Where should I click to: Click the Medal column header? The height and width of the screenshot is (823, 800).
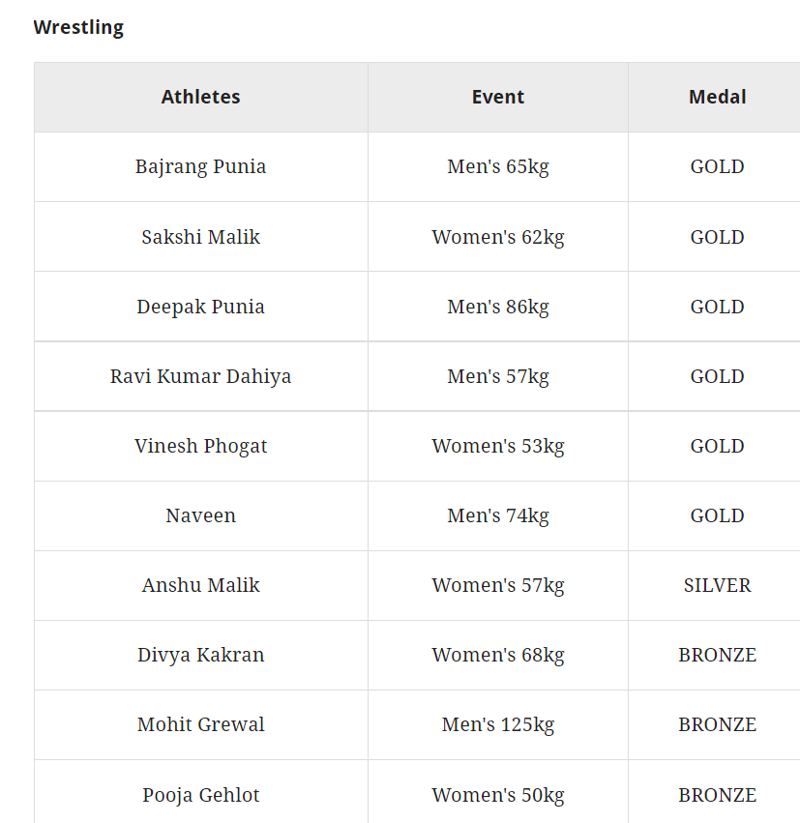click(x=717, y=97)
